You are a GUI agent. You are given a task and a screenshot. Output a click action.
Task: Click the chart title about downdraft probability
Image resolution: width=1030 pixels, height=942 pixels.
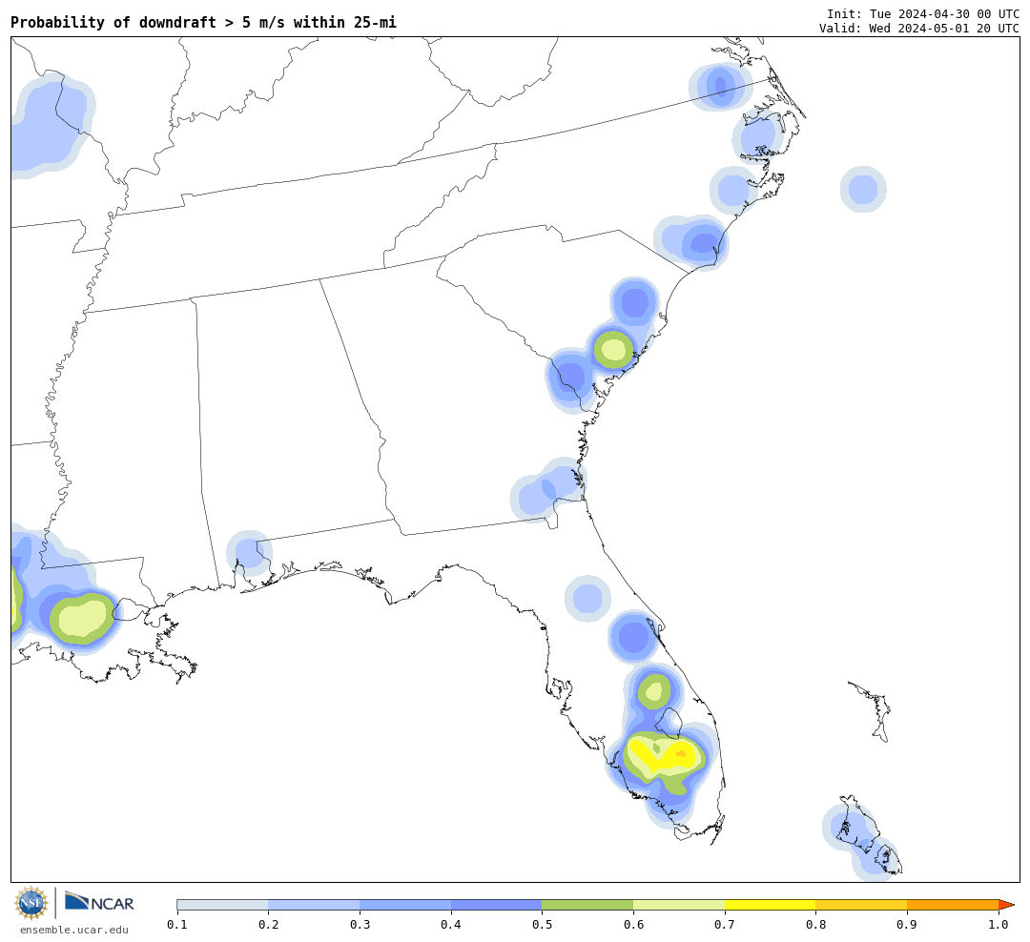click(204, 22)
